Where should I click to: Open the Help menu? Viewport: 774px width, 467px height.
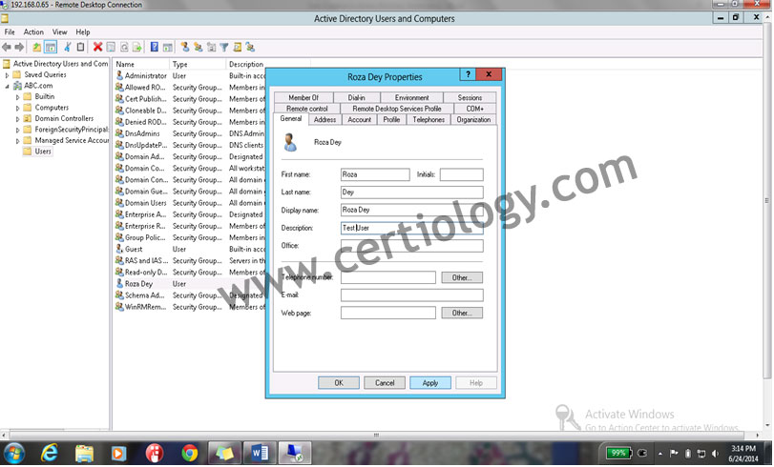83,32
